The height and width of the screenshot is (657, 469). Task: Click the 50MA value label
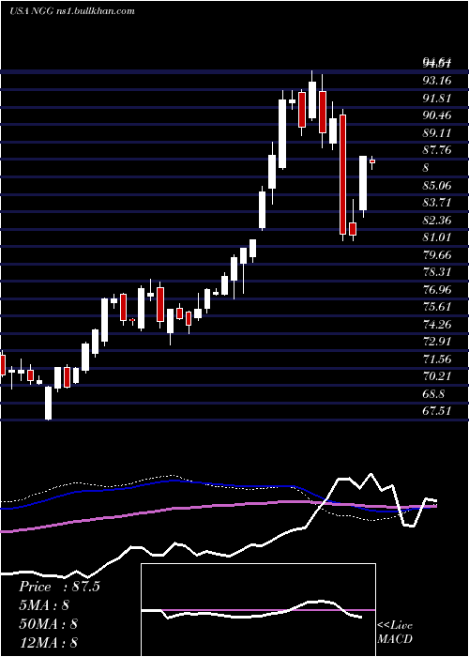(48, 624)
